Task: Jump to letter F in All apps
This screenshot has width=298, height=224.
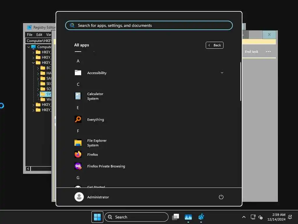Action: (78, 131)
